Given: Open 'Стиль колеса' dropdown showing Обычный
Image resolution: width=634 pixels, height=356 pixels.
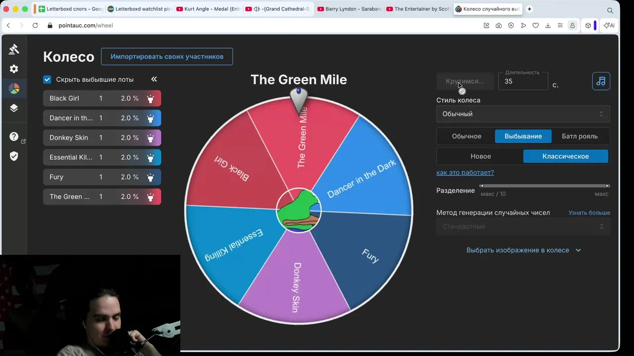Looking at the screenshot, I should pyautogui.click(x=523, y=114).
